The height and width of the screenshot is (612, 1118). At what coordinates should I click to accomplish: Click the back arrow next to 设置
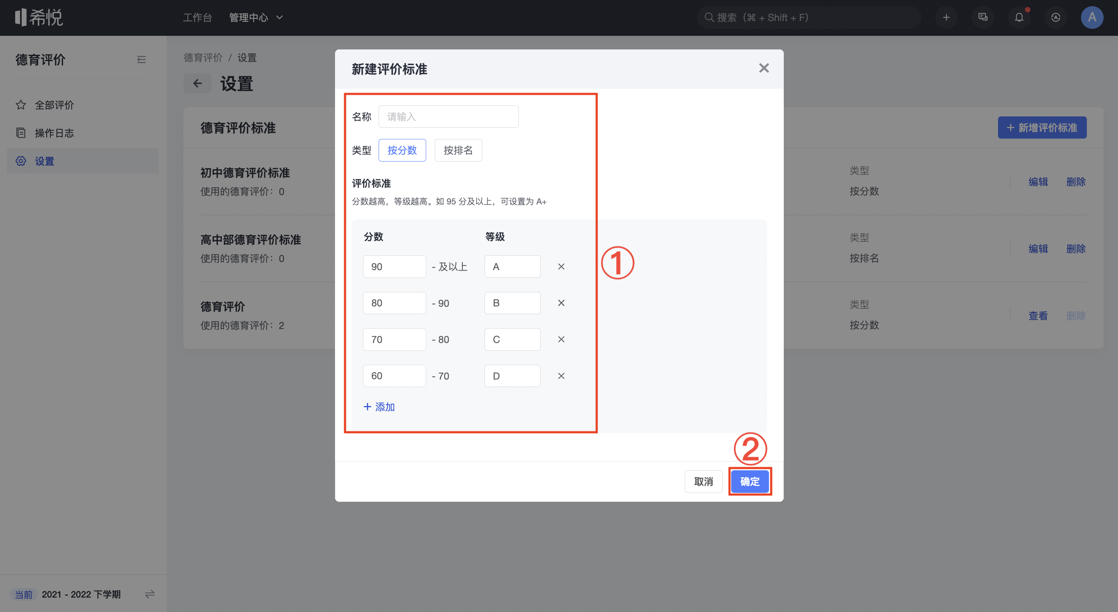[198, 83]
